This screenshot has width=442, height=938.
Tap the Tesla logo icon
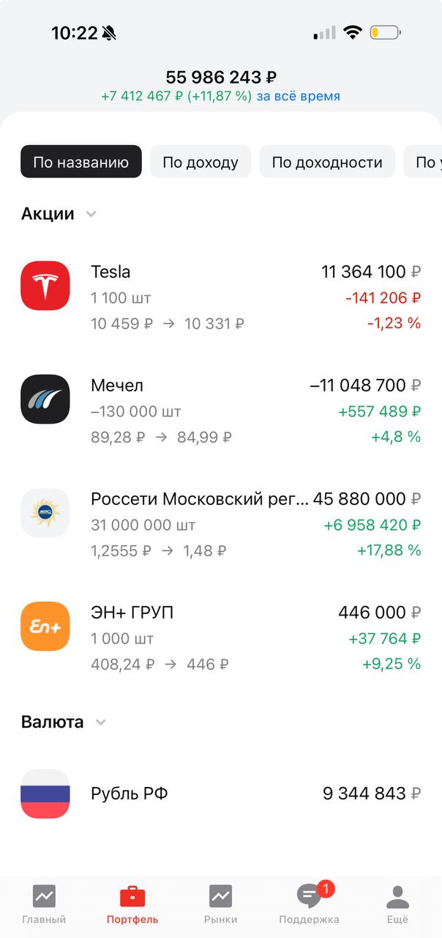pyautogui.click(x=45, y=286)
